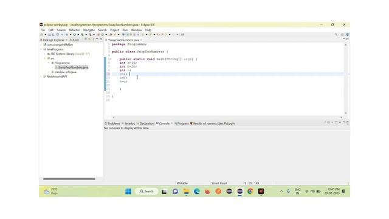The height and width of the screenshot is (219, 389).
Task: Open the Run dropdown arrow
Action: coord(78,35)
